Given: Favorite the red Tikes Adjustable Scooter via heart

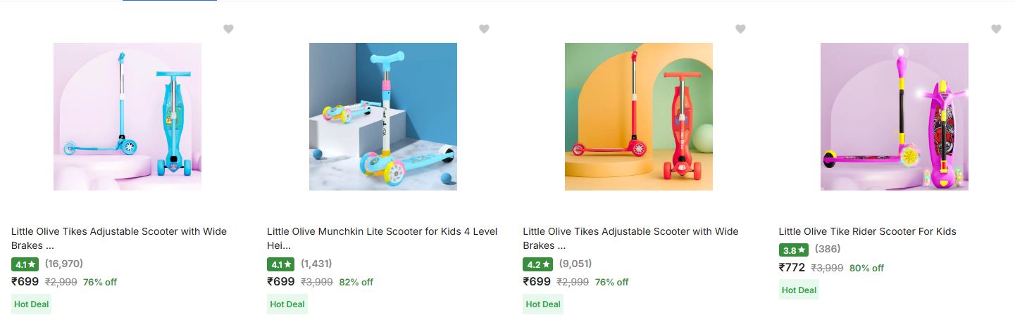Looking at the screenshot, I should coord(740,29).
